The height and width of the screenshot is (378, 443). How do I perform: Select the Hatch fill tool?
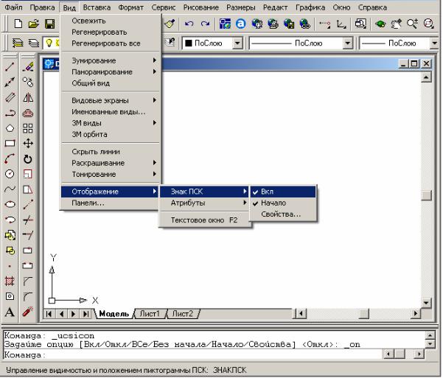click(x=10, y=281)
